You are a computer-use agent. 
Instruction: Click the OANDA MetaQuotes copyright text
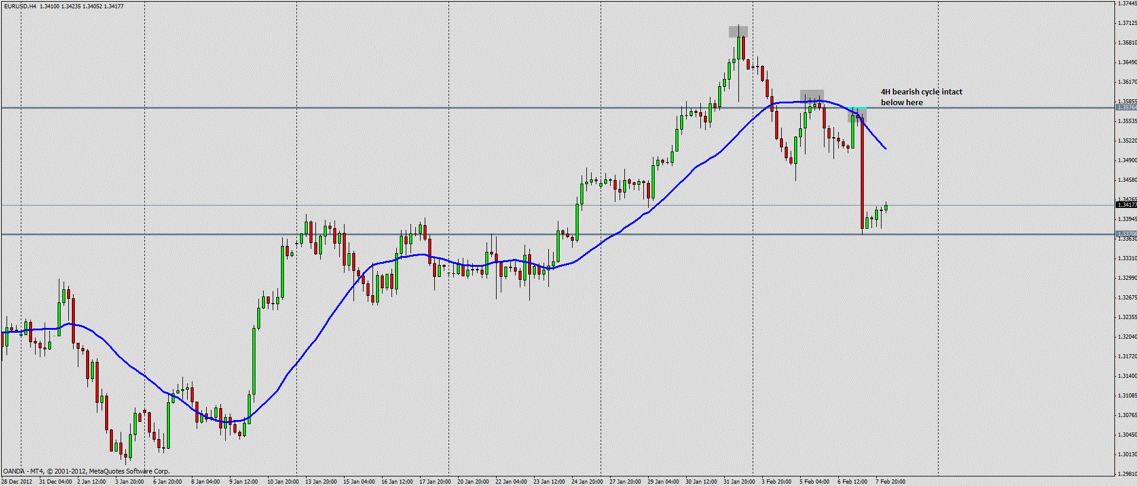[x=86, y=471]
